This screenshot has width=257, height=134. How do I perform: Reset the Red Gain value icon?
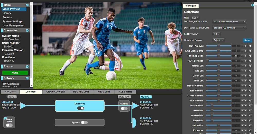click(x=250, y=111)
